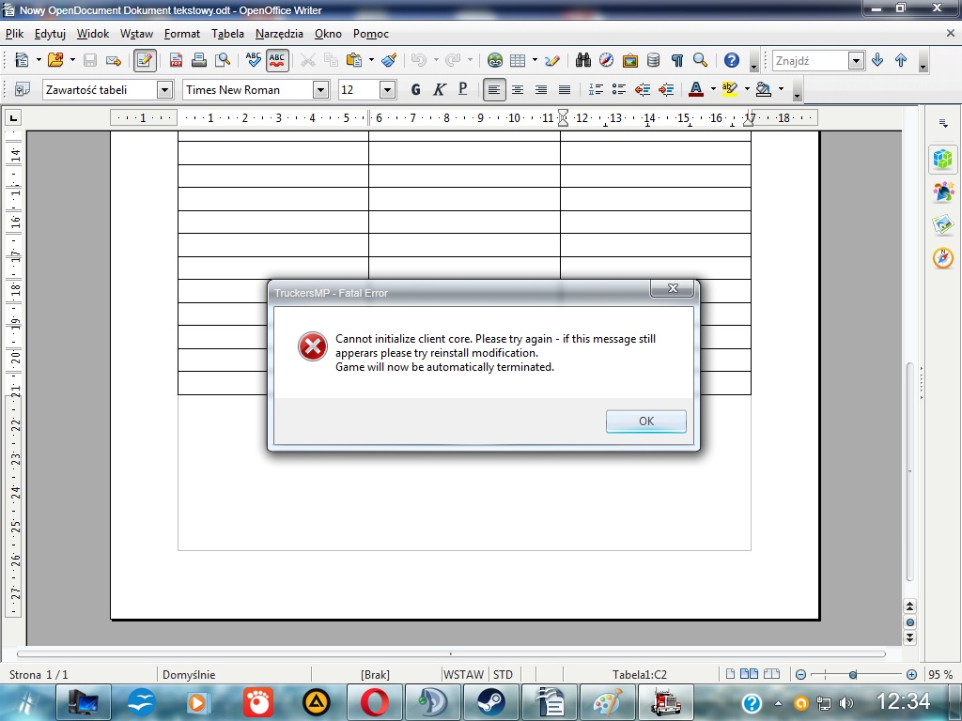This screenshot has width=962, height=721.
Task: Select center alignment
Action: pyautogui.click(x=518, y=89)
